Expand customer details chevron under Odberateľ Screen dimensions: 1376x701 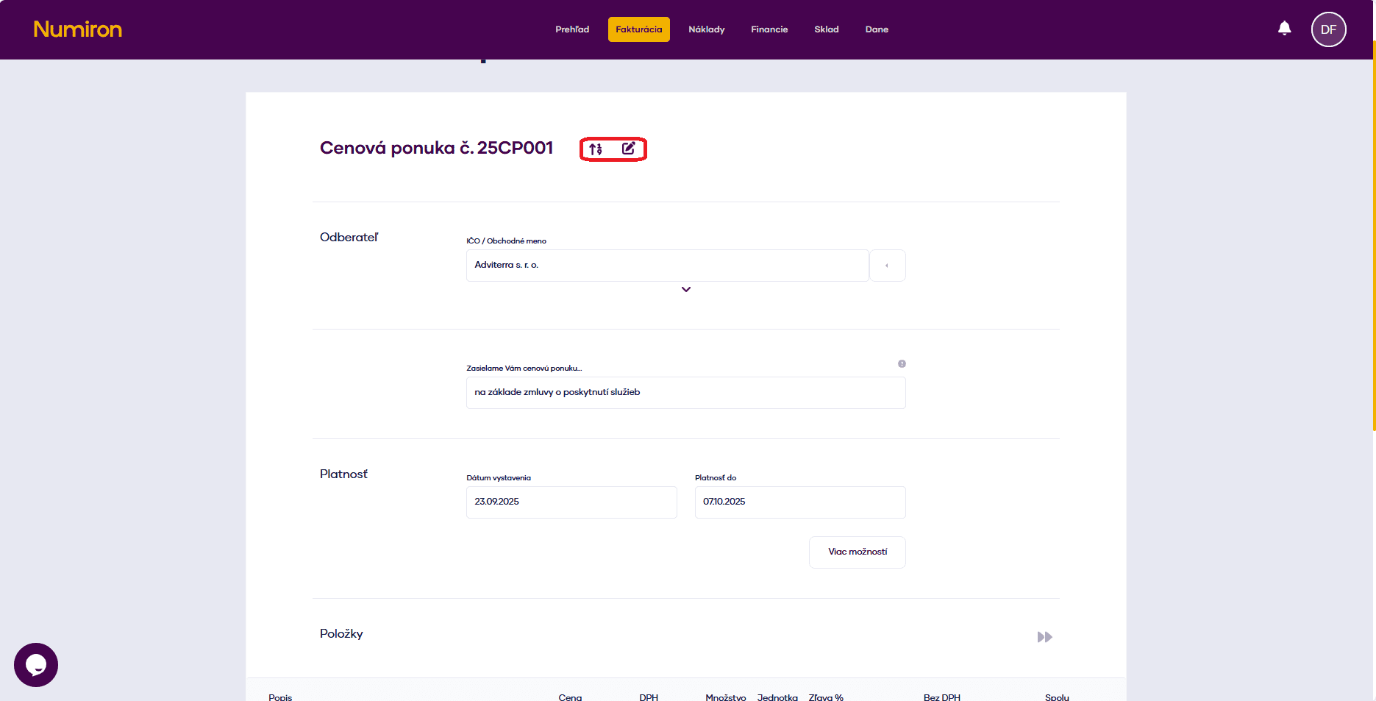pos(685,290)
